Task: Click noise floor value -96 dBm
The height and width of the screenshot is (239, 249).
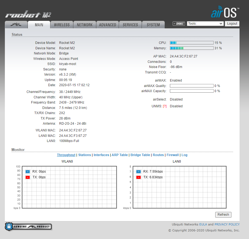Action: point(176,67)
